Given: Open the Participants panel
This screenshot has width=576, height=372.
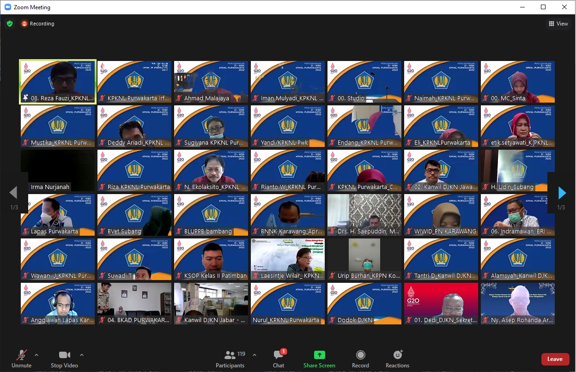Looking at the screenshot, I should point(230,359).
